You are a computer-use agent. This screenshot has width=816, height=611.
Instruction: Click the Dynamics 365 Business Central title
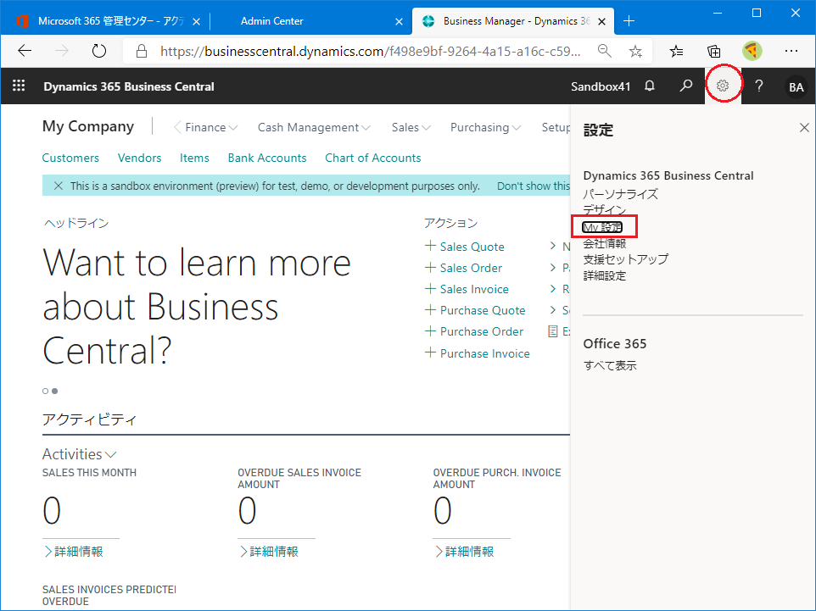pos(129,86)
